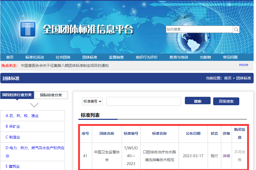
Task: Click row number 41 cell
Action: (85, 156)
